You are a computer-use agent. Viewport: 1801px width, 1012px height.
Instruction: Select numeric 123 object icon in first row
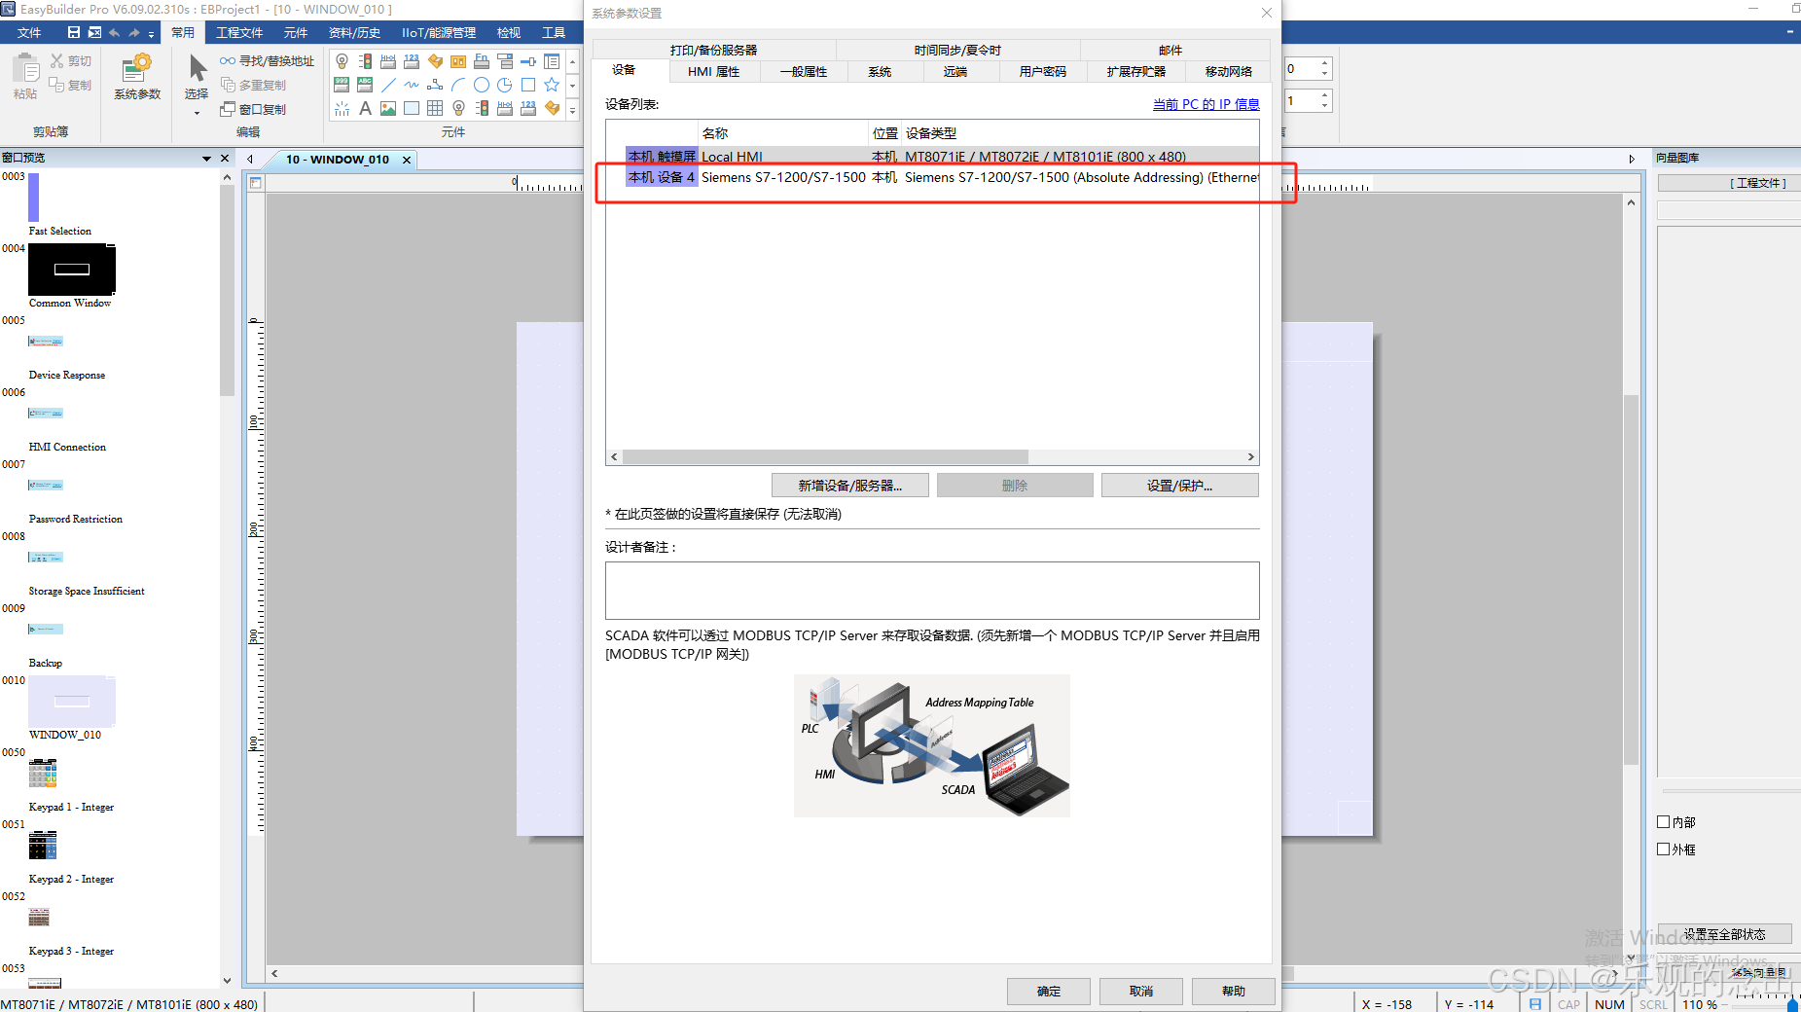(x=412, y=61)
